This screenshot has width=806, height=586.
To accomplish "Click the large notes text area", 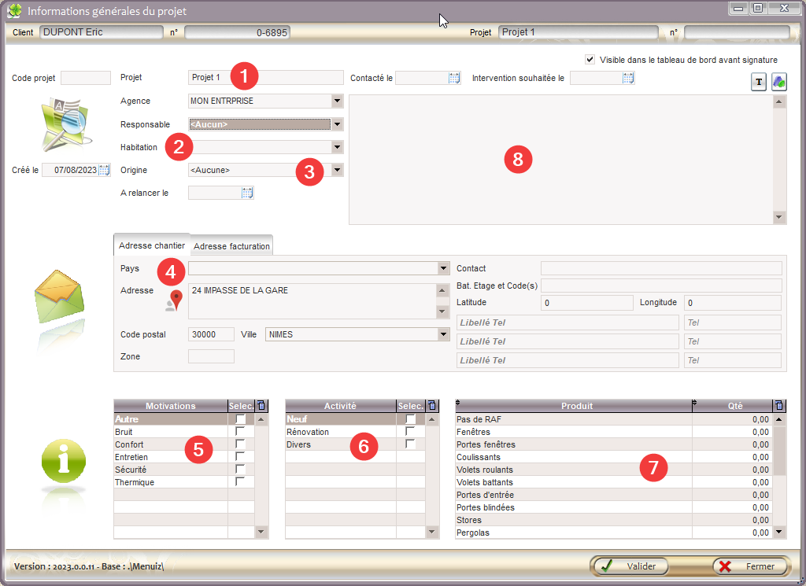I will pos(561,160).
